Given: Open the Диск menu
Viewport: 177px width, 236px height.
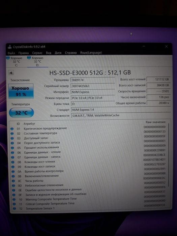Looking at the screenshot, I should pos(58,53).
